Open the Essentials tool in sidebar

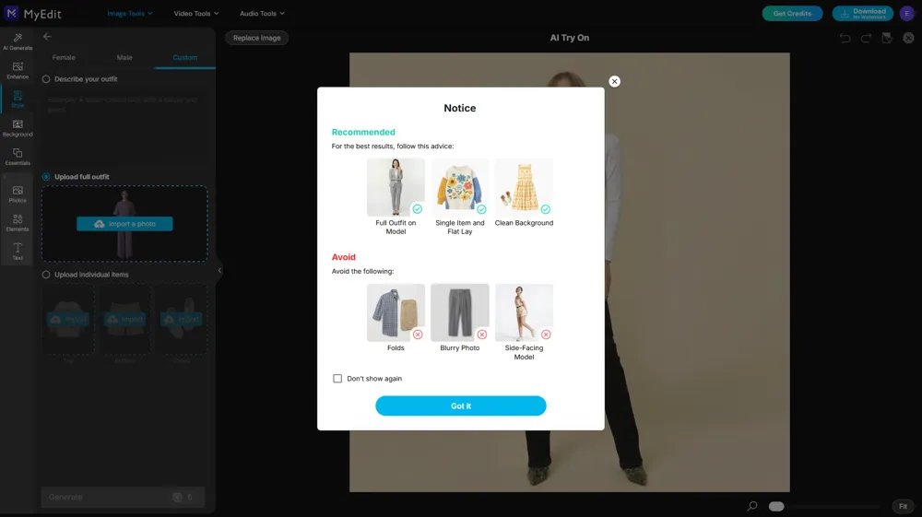(x=18, y=157)
